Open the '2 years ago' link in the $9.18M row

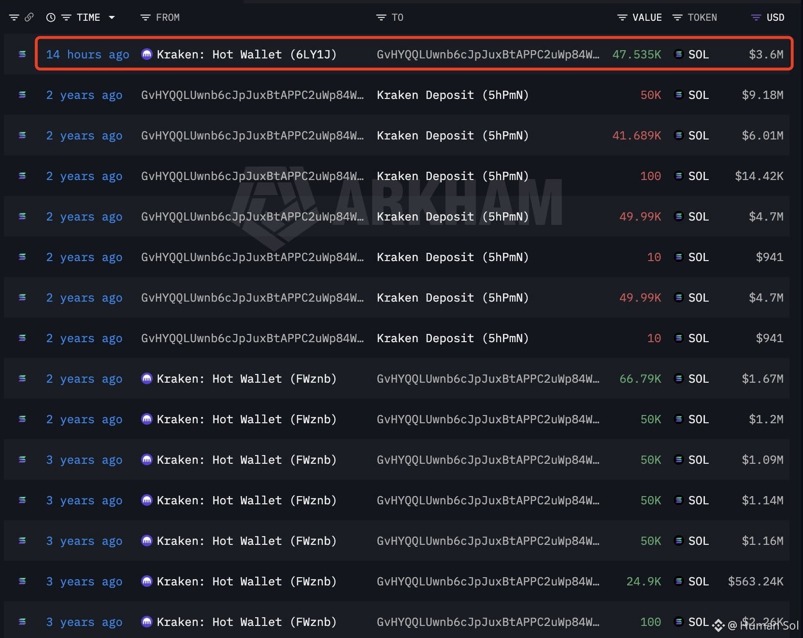tap(84, 95)
